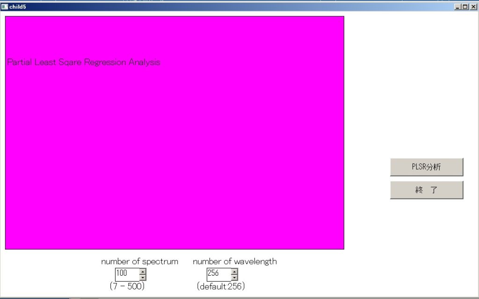
Task: Maximize the child5 window
Action: 465,7
